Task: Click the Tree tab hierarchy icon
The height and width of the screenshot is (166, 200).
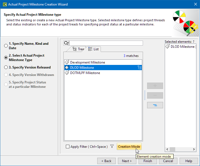Action: pos(74,49)
